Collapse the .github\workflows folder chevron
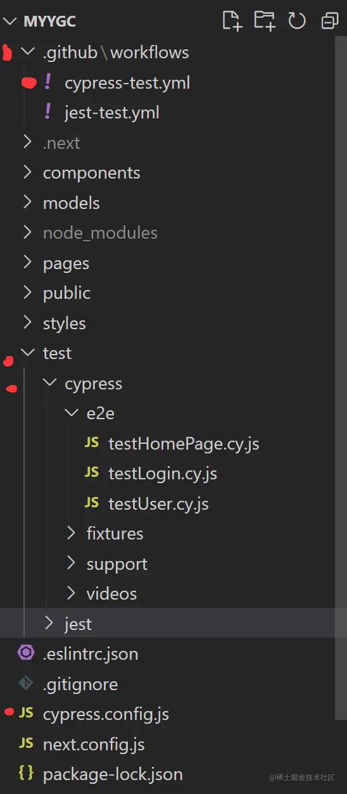 point(27,51)
